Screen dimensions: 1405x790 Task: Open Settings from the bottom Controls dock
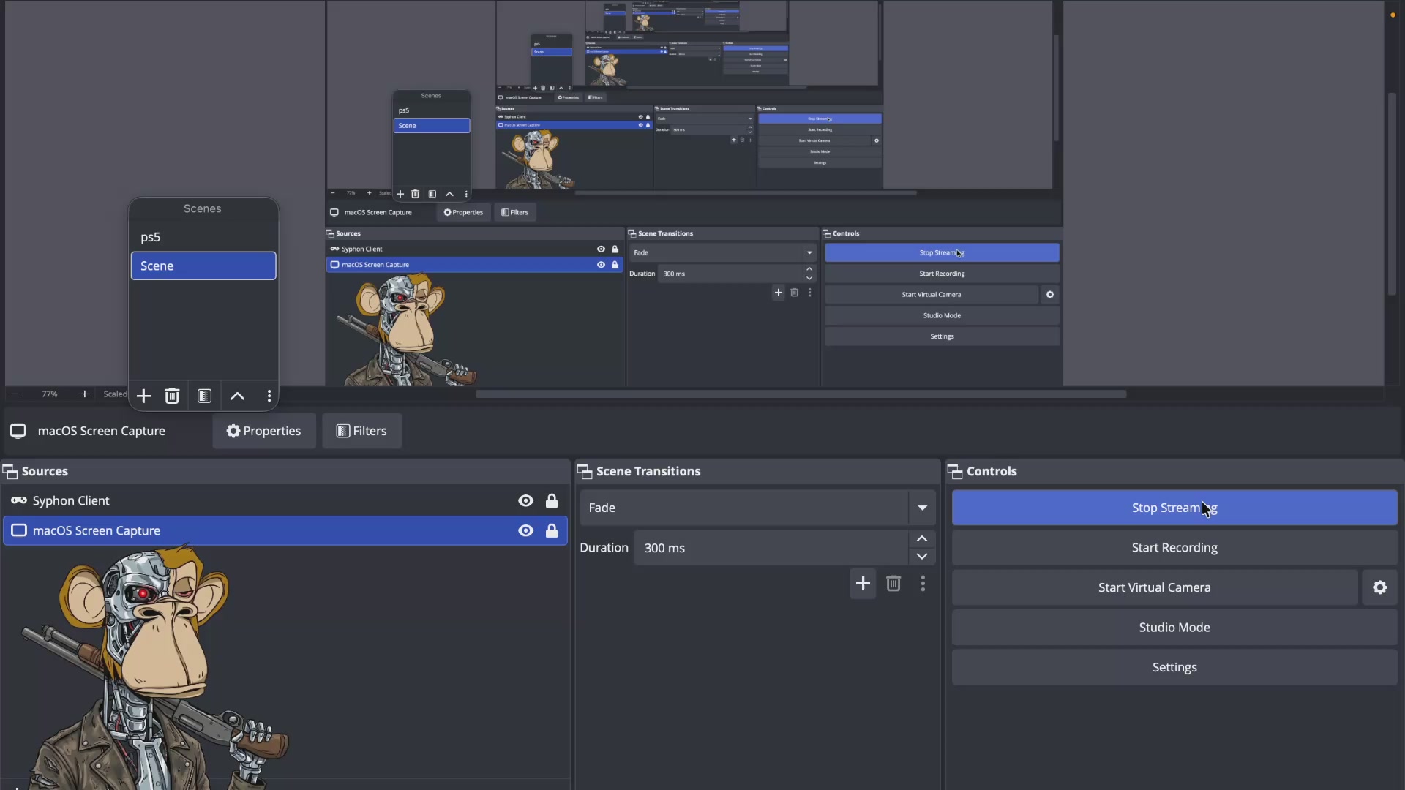[1174, 667]
